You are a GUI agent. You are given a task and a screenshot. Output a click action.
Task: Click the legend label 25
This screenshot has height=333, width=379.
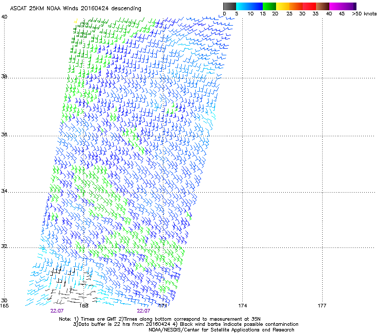pyautogui.click(x=289, y=14)
